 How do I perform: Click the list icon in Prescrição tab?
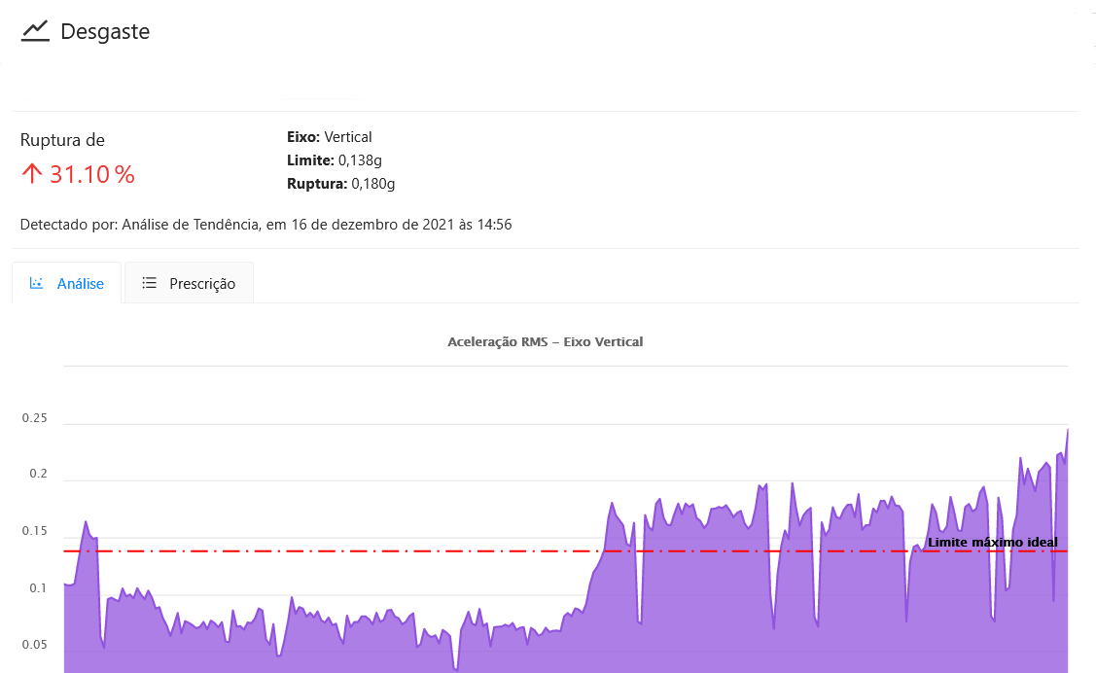(149, 283)
